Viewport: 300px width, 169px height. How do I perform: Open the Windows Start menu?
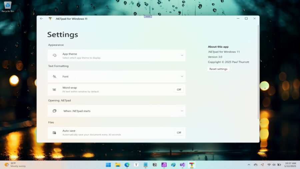108,165
